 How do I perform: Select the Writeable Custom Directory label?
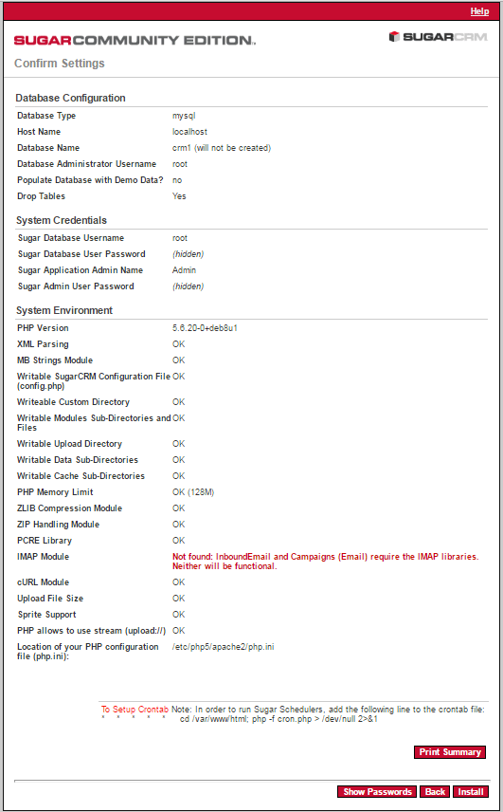pyautogui.click(x=73, y=402)
